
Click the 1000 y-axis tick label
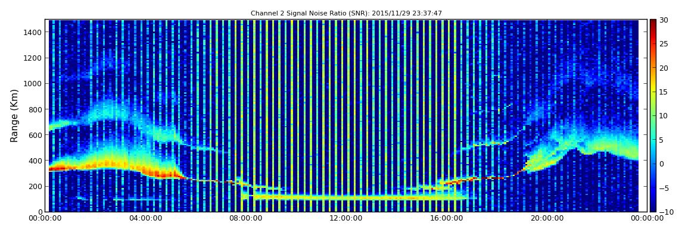(x=33, y=84)
